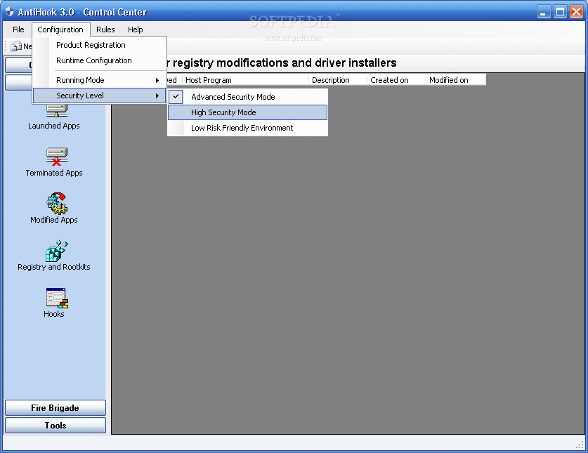This screenshot has height=453, width=588.
Task: Maximize the Control Center window
Action: click(x=560, y=12)
